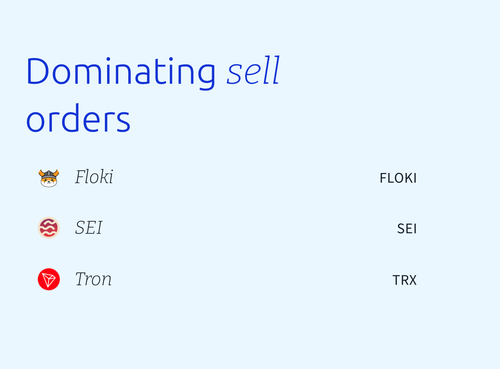500x369 pixels.
Task: Tap the horned helmet on Floki's logo
Action: tap(49, 174)
